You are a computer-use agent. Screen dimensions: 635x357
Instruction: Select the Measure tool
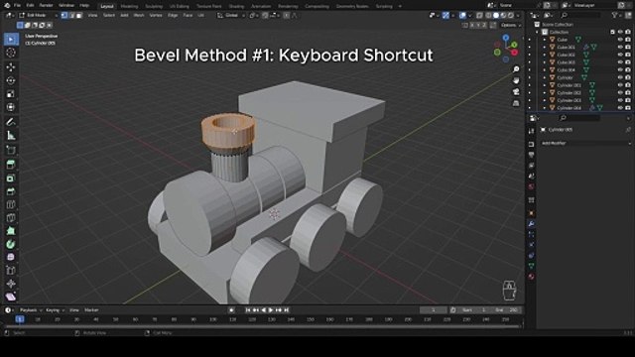tap(11, 136)
